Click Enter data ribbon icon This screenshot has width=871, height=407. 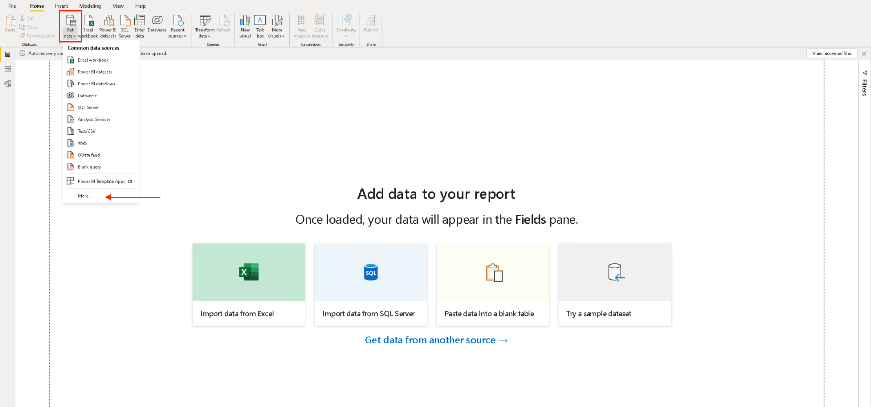[x=140, y=26]
